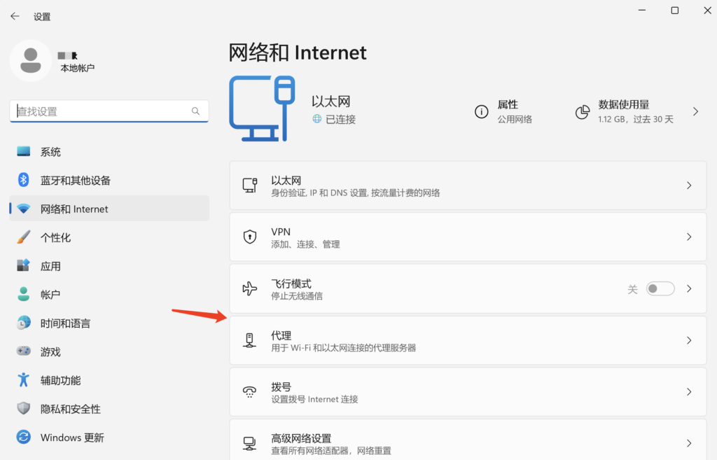Select Privacy and Security in sidebar
Viewport: 717px width, 460px height.
(70, 409)
